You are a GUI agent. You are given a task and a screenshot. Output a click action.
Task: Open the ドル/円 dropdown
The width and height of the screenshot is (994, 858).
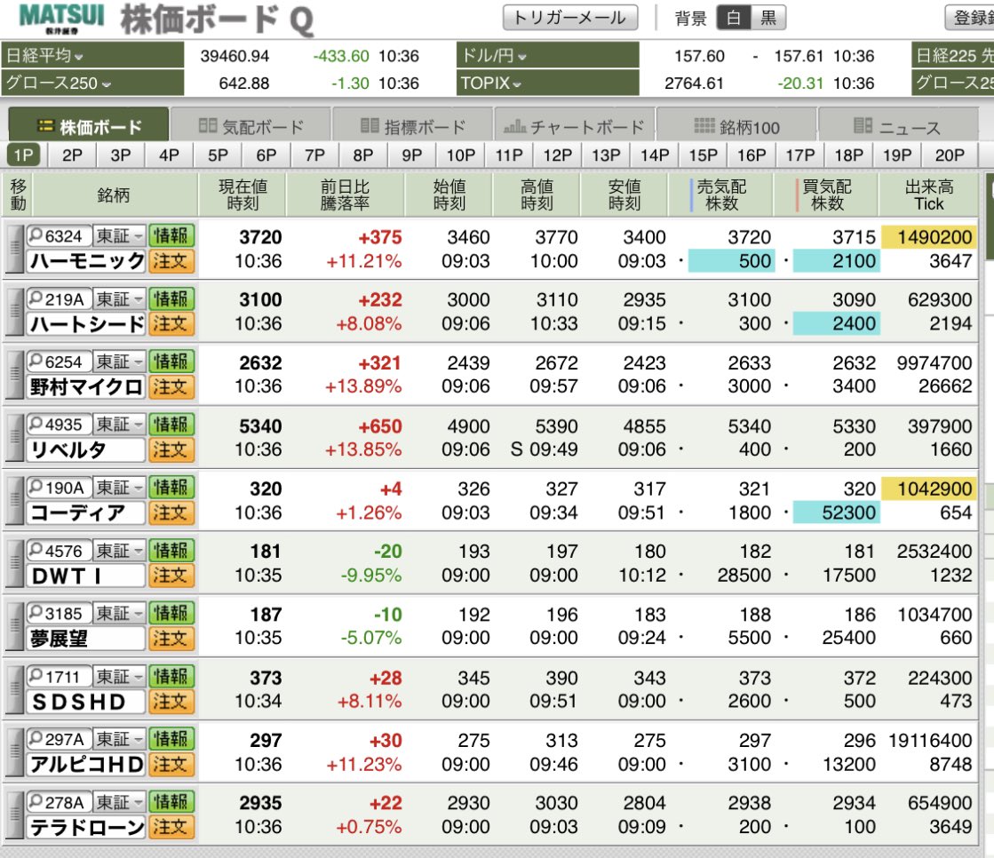pyautogui.click(x=548, y=56)
